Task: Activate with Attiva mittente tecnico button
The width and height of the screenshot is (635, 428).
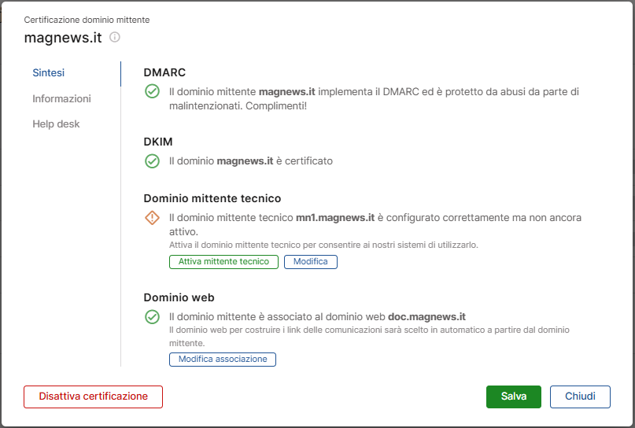Action: 223,262
